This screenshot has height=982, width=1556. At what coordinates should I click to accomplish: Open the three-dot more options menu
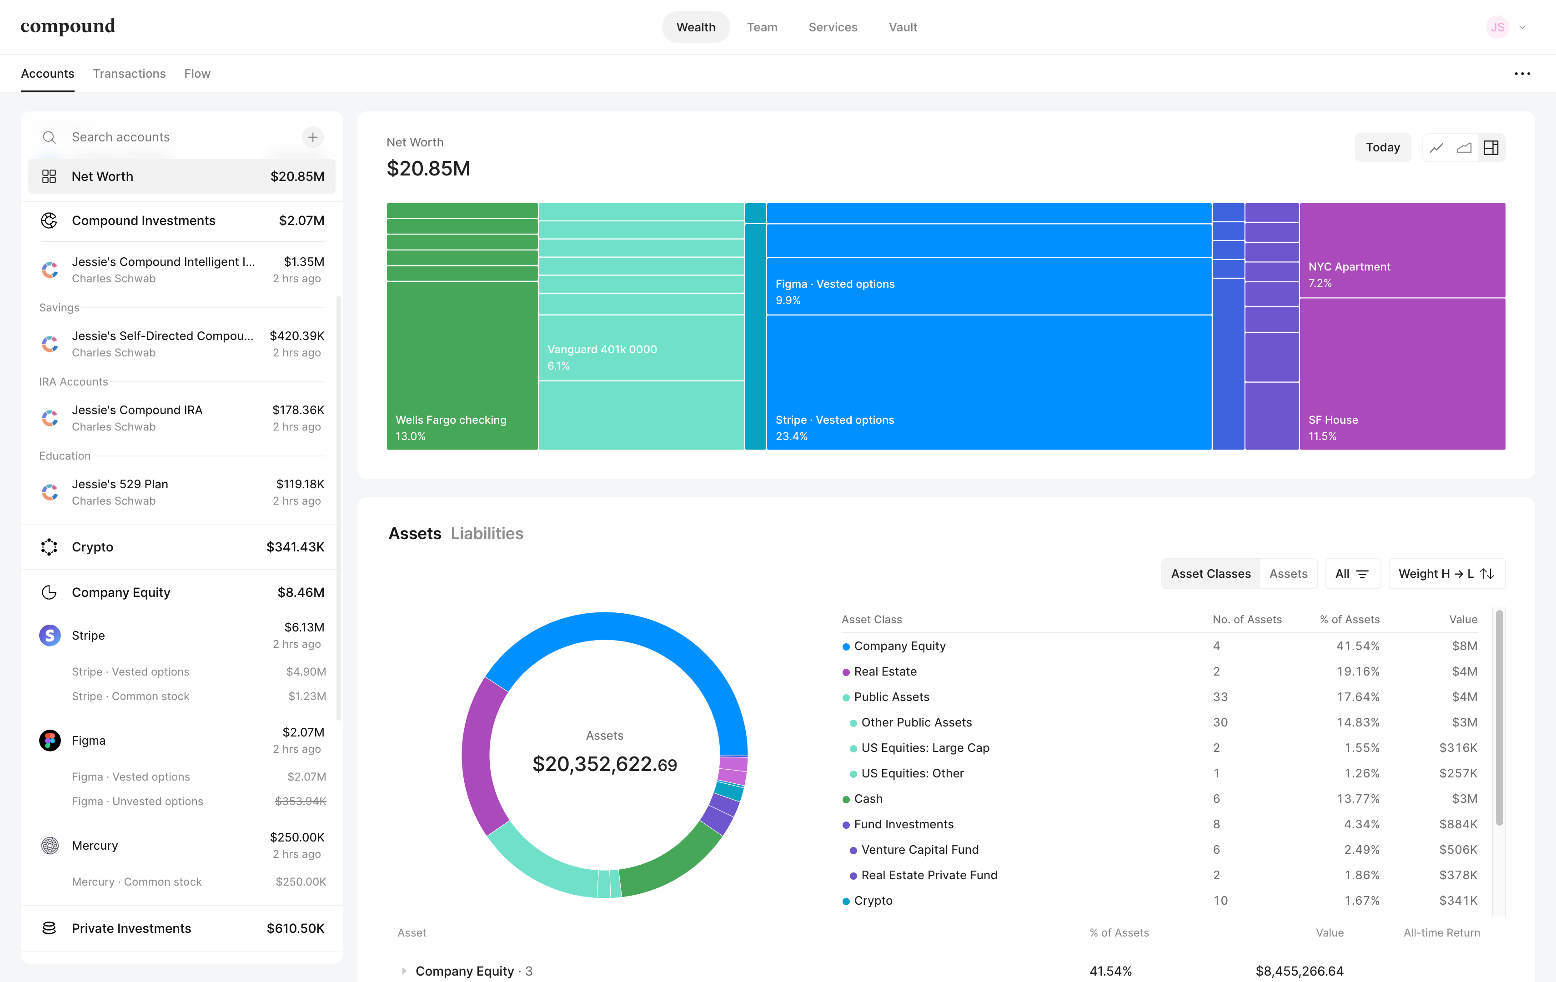coord(1522,74)
